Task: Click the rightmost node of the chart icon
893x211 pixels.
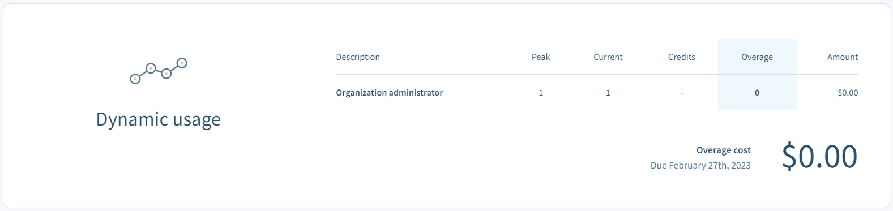Action: [x=182, y=63]
